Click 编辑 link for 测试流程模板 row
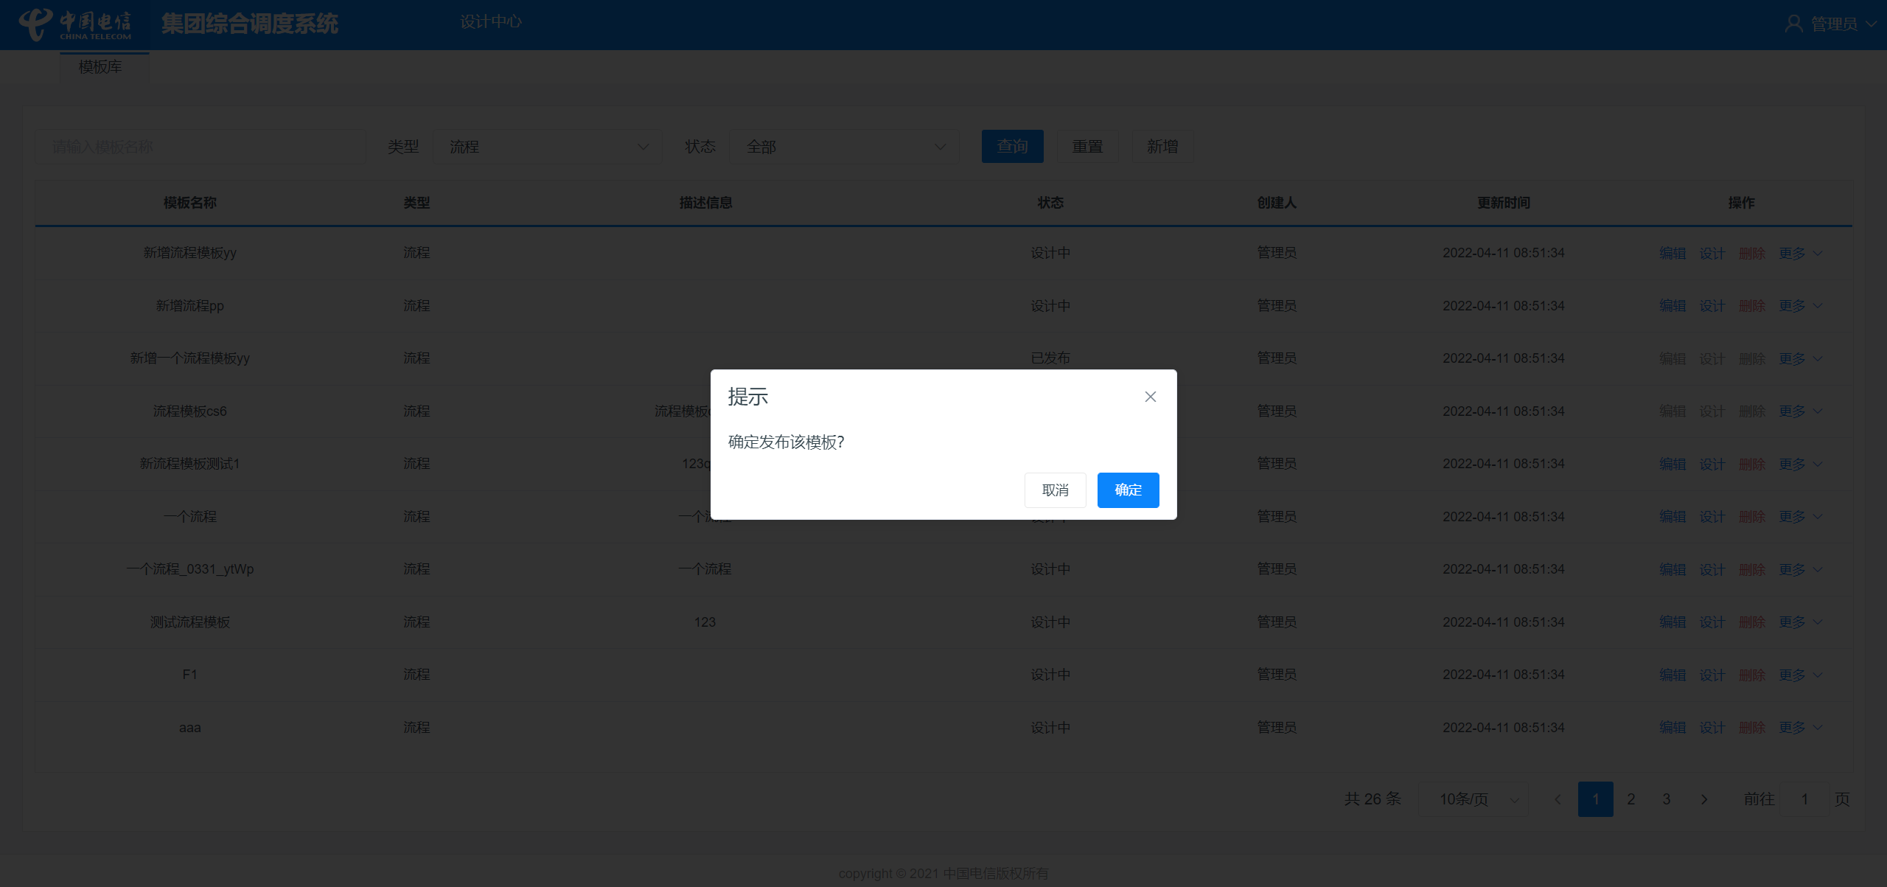This screenshot has width=1887, height=887. (1672, 622)
